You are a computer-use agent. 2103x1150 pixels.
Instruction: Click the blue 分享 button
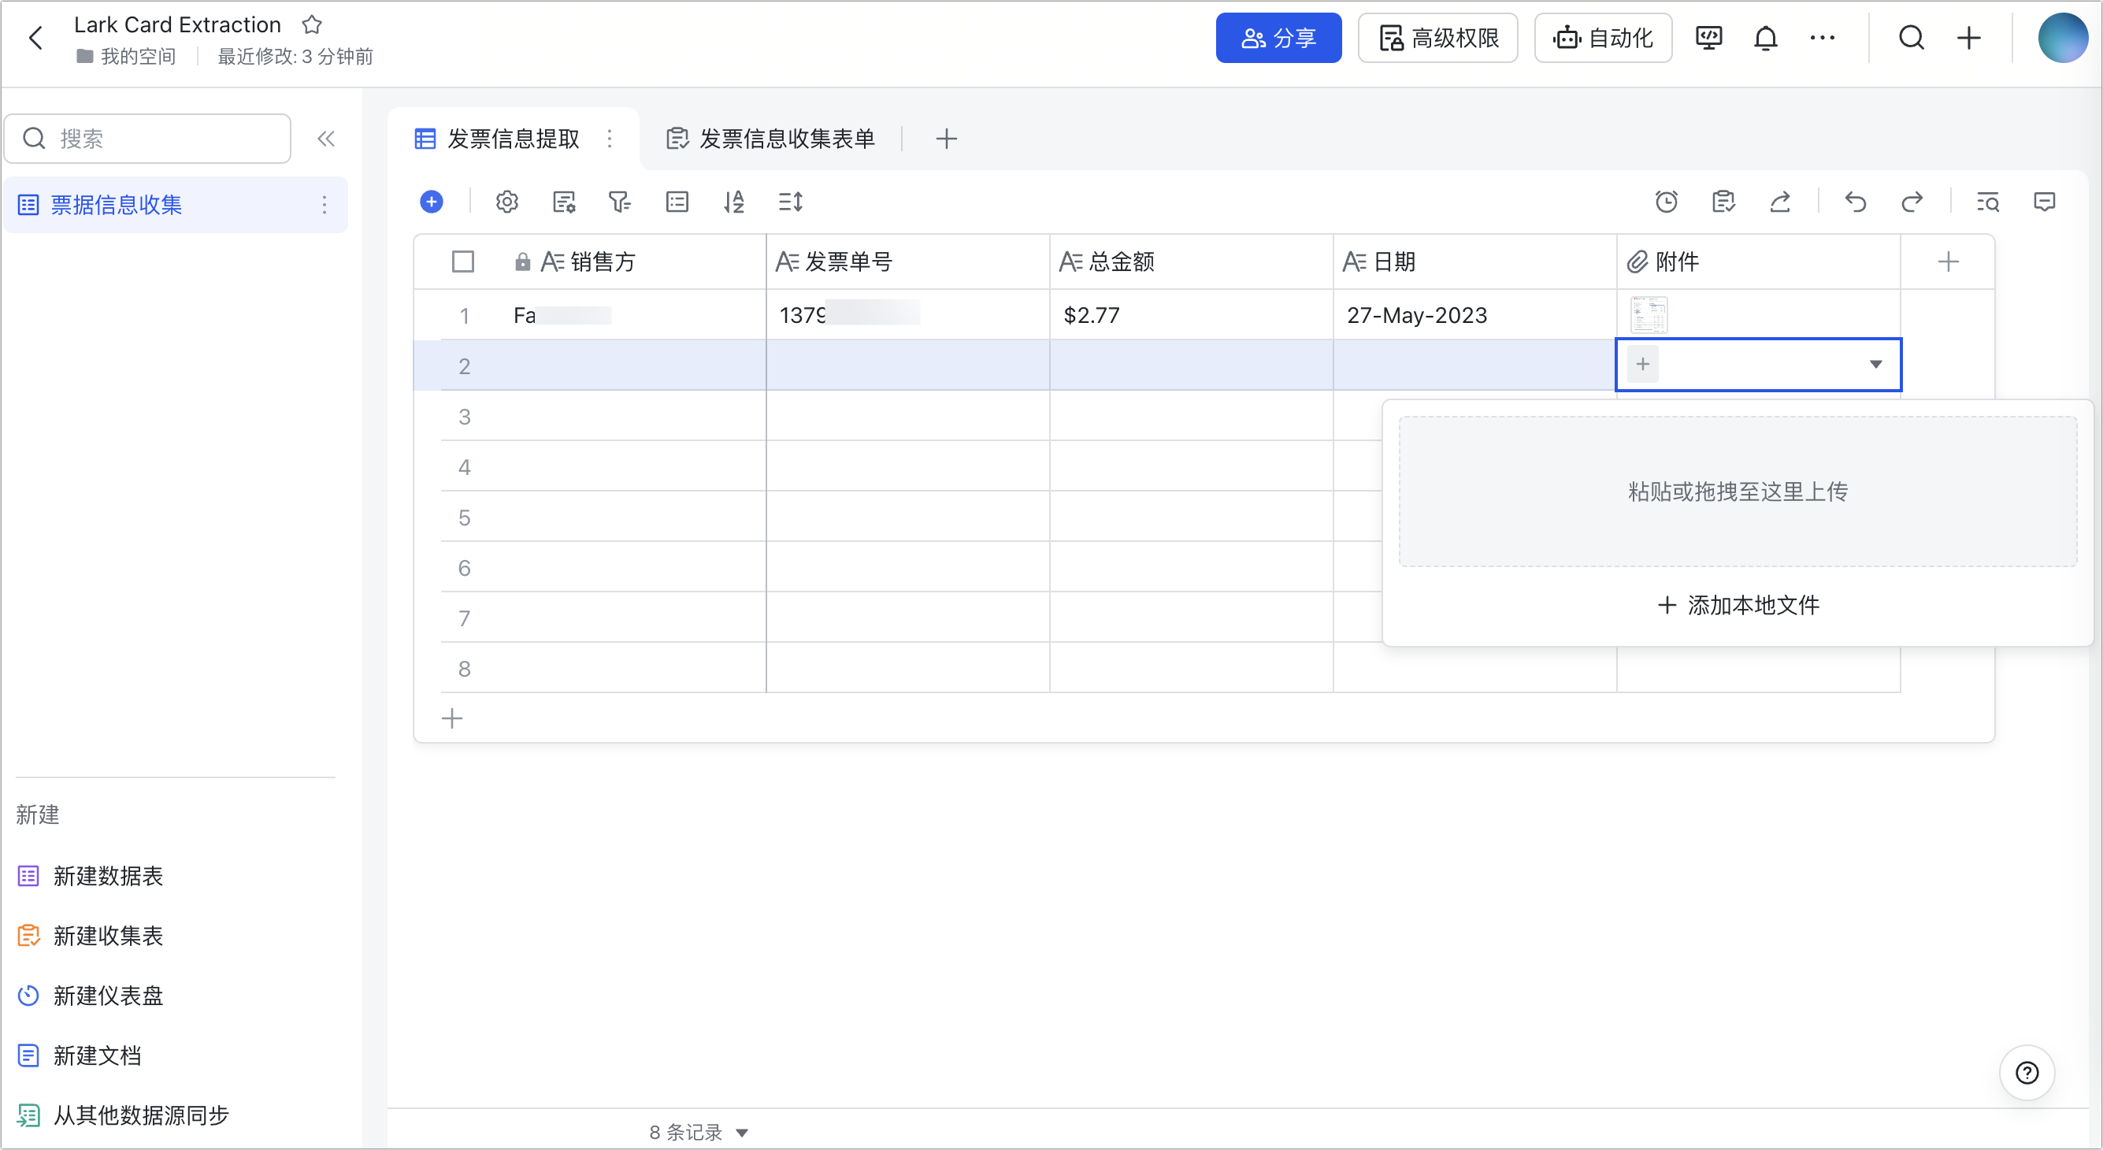pos(1278,39)
